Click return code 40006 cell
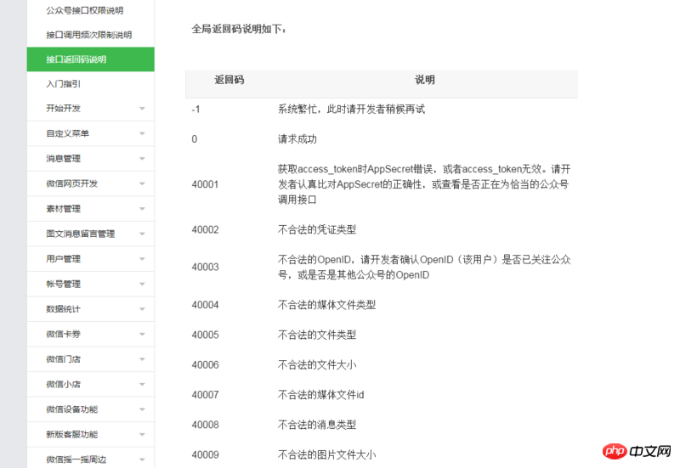Viewport: 680px width, 468px height. [x=205, y=365]
